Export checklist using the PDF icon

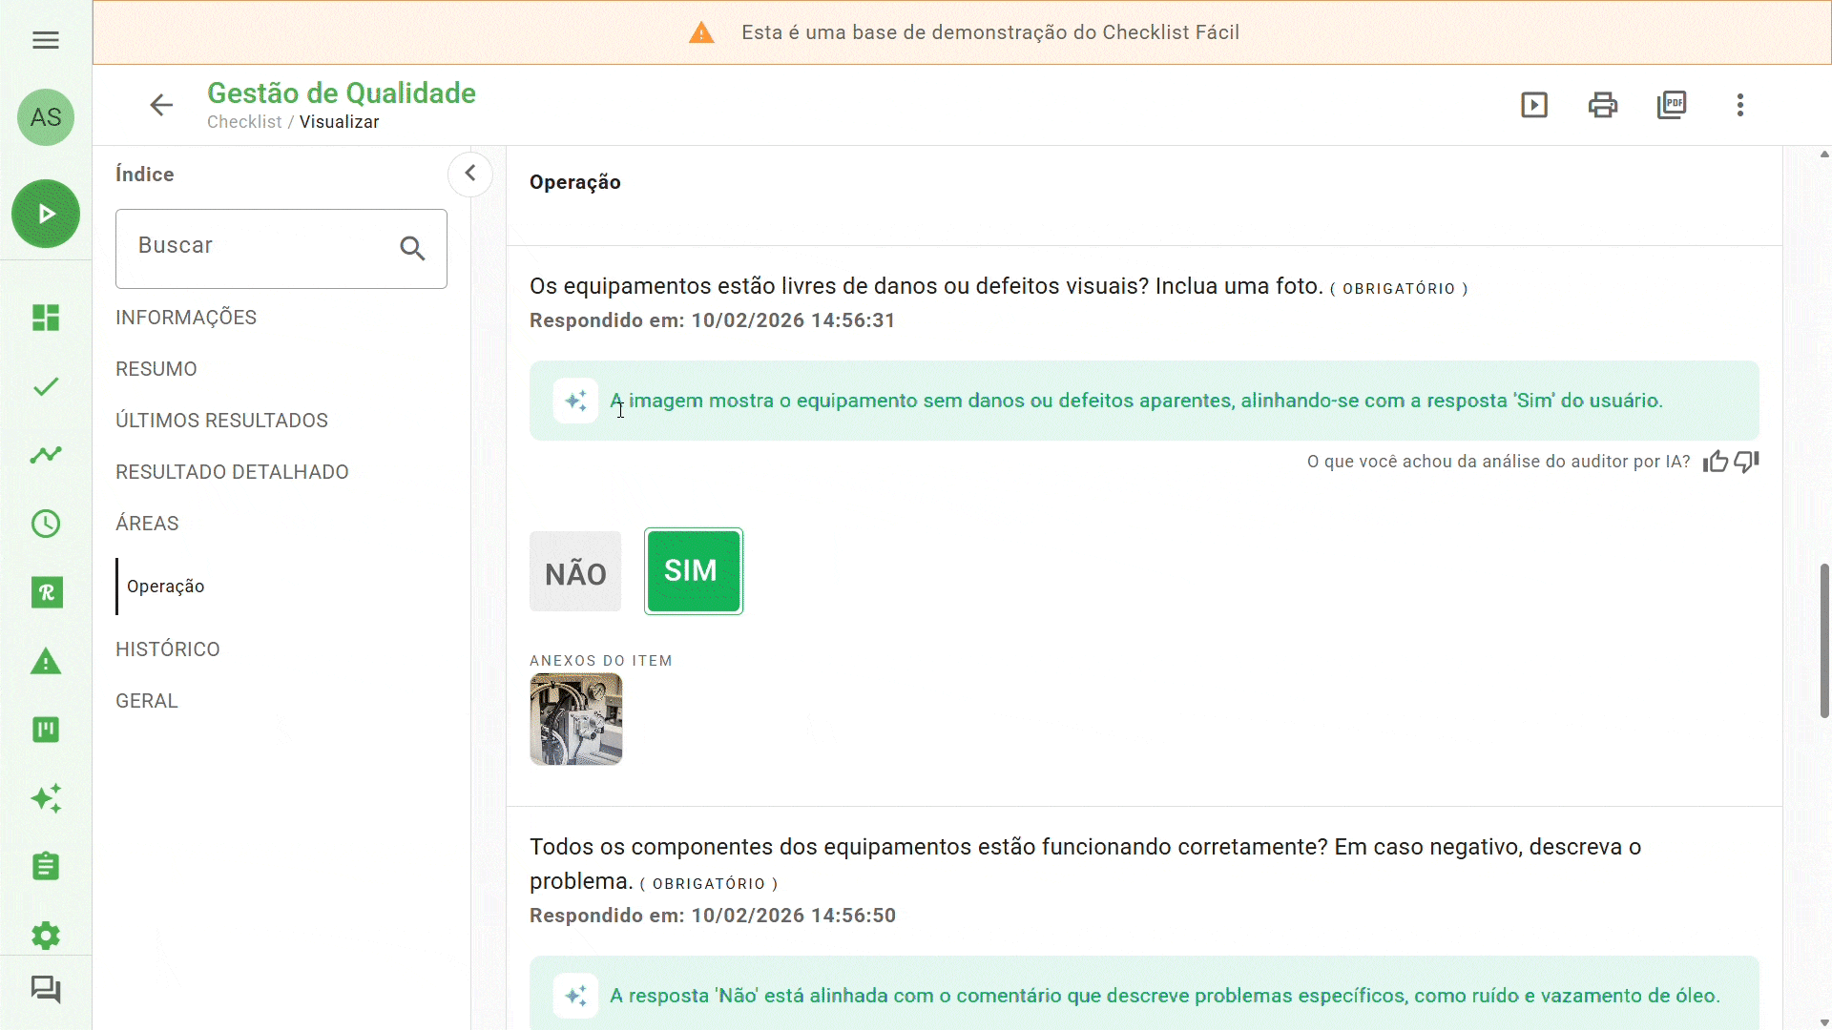pyautogui.click(x=1672, y=105)
